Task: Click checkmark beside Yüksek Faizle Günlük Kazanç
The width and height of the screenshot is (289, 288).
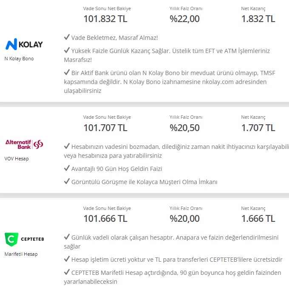Action: tap(67, 50)
